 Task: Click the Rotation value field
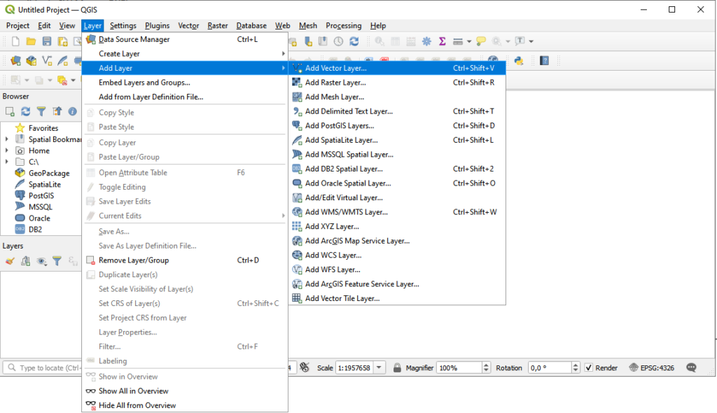click(x=550, y=367)
